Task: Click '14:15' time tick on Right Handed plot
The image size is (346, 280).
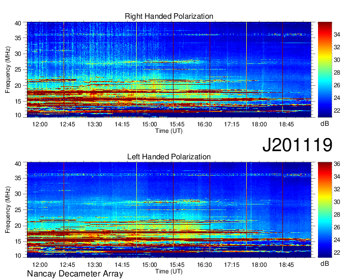Action: 122,124
